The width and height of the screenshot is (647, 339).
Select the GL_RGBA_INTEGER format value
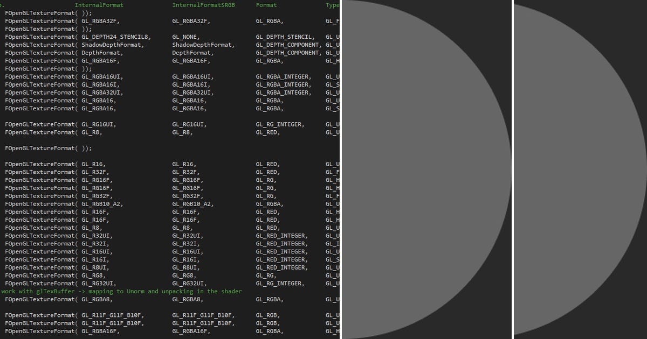click(x=283, y=76)
